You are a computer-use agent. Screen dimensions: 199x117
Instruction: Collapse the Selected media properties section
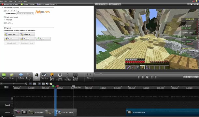click(x=3, y=8)
